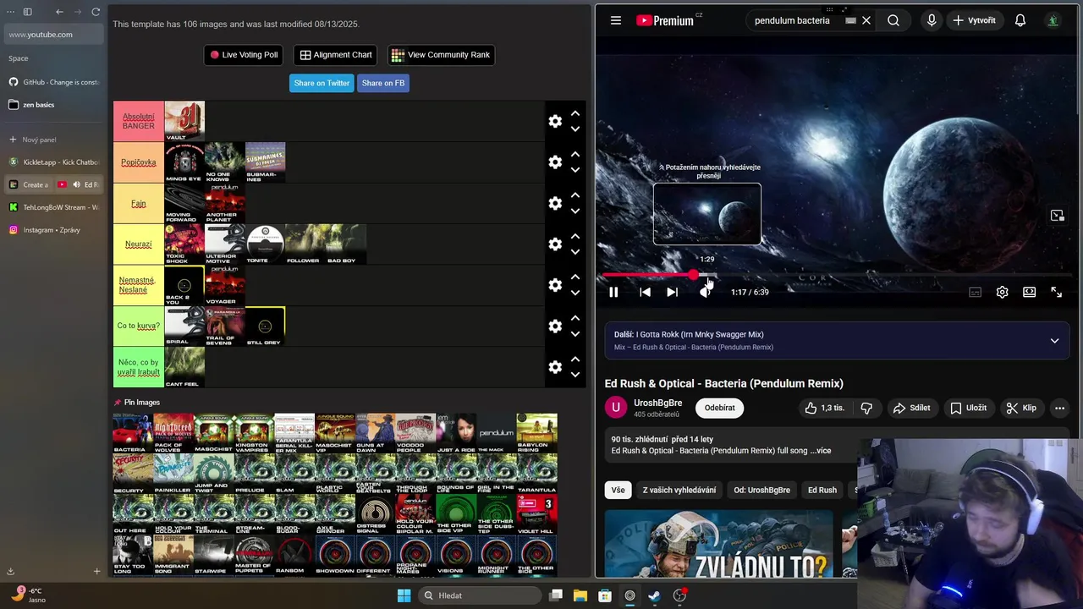1083x609 pixels.
Task: Click Share on Twitter
Action: [322, 83]
